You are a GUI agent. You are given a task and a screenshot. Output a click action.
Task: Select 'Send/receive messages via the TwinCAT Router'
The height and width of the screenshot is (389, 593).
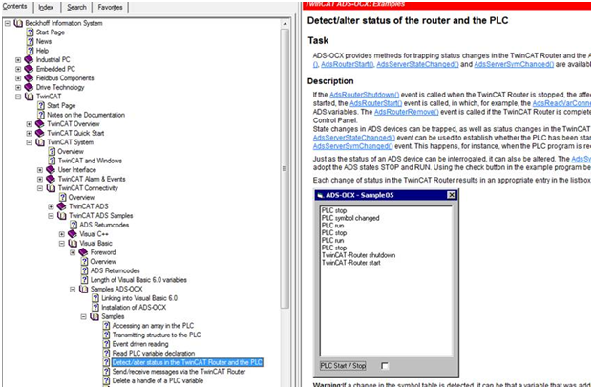tap(179, 372)
